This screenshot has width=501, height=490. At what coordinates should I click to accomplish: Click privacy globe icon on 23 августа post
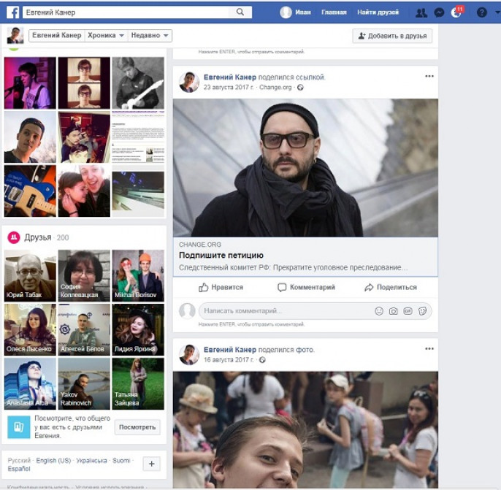coord(300,87)
